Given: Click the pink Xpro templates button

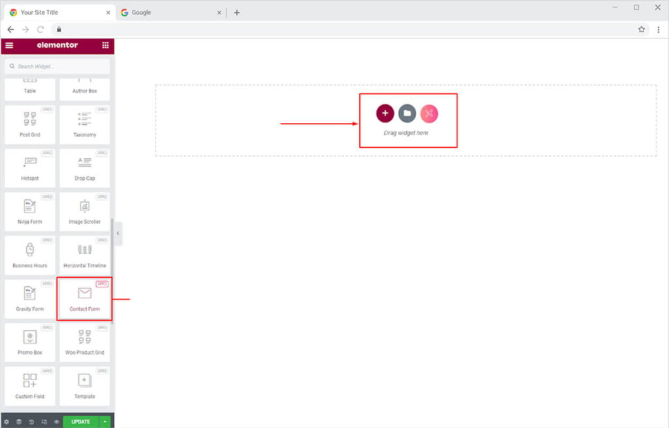Looking at the screenshot, I should [429, 113].
